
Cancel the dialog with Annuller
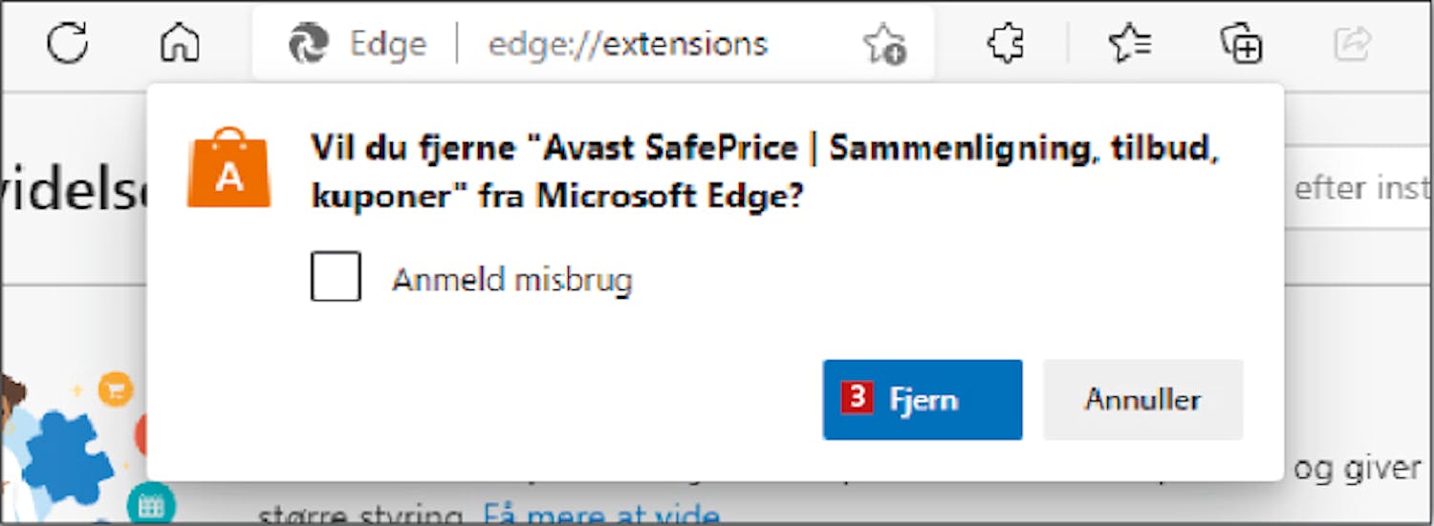1142,399
